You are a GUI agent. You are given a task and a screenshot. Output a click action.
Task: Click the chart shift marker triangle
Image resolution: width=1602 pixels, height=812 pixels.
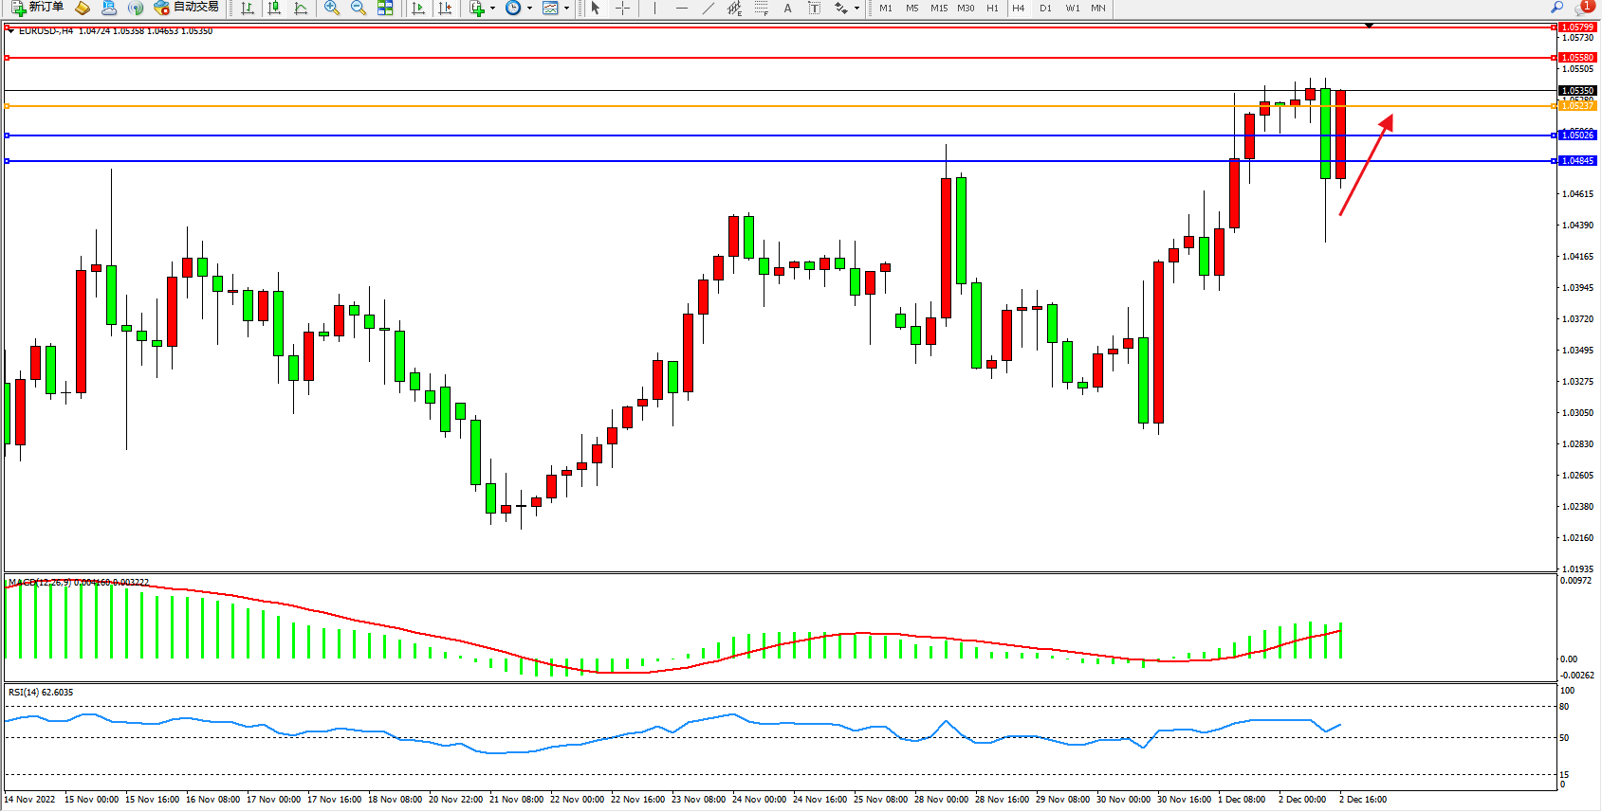coord(1369,26)
